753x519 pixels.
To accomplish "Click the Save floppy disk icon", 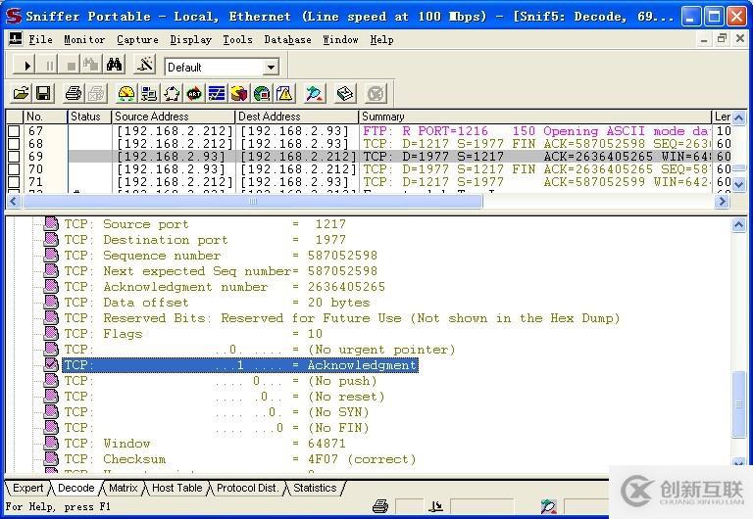I will [x=43, y=94].
